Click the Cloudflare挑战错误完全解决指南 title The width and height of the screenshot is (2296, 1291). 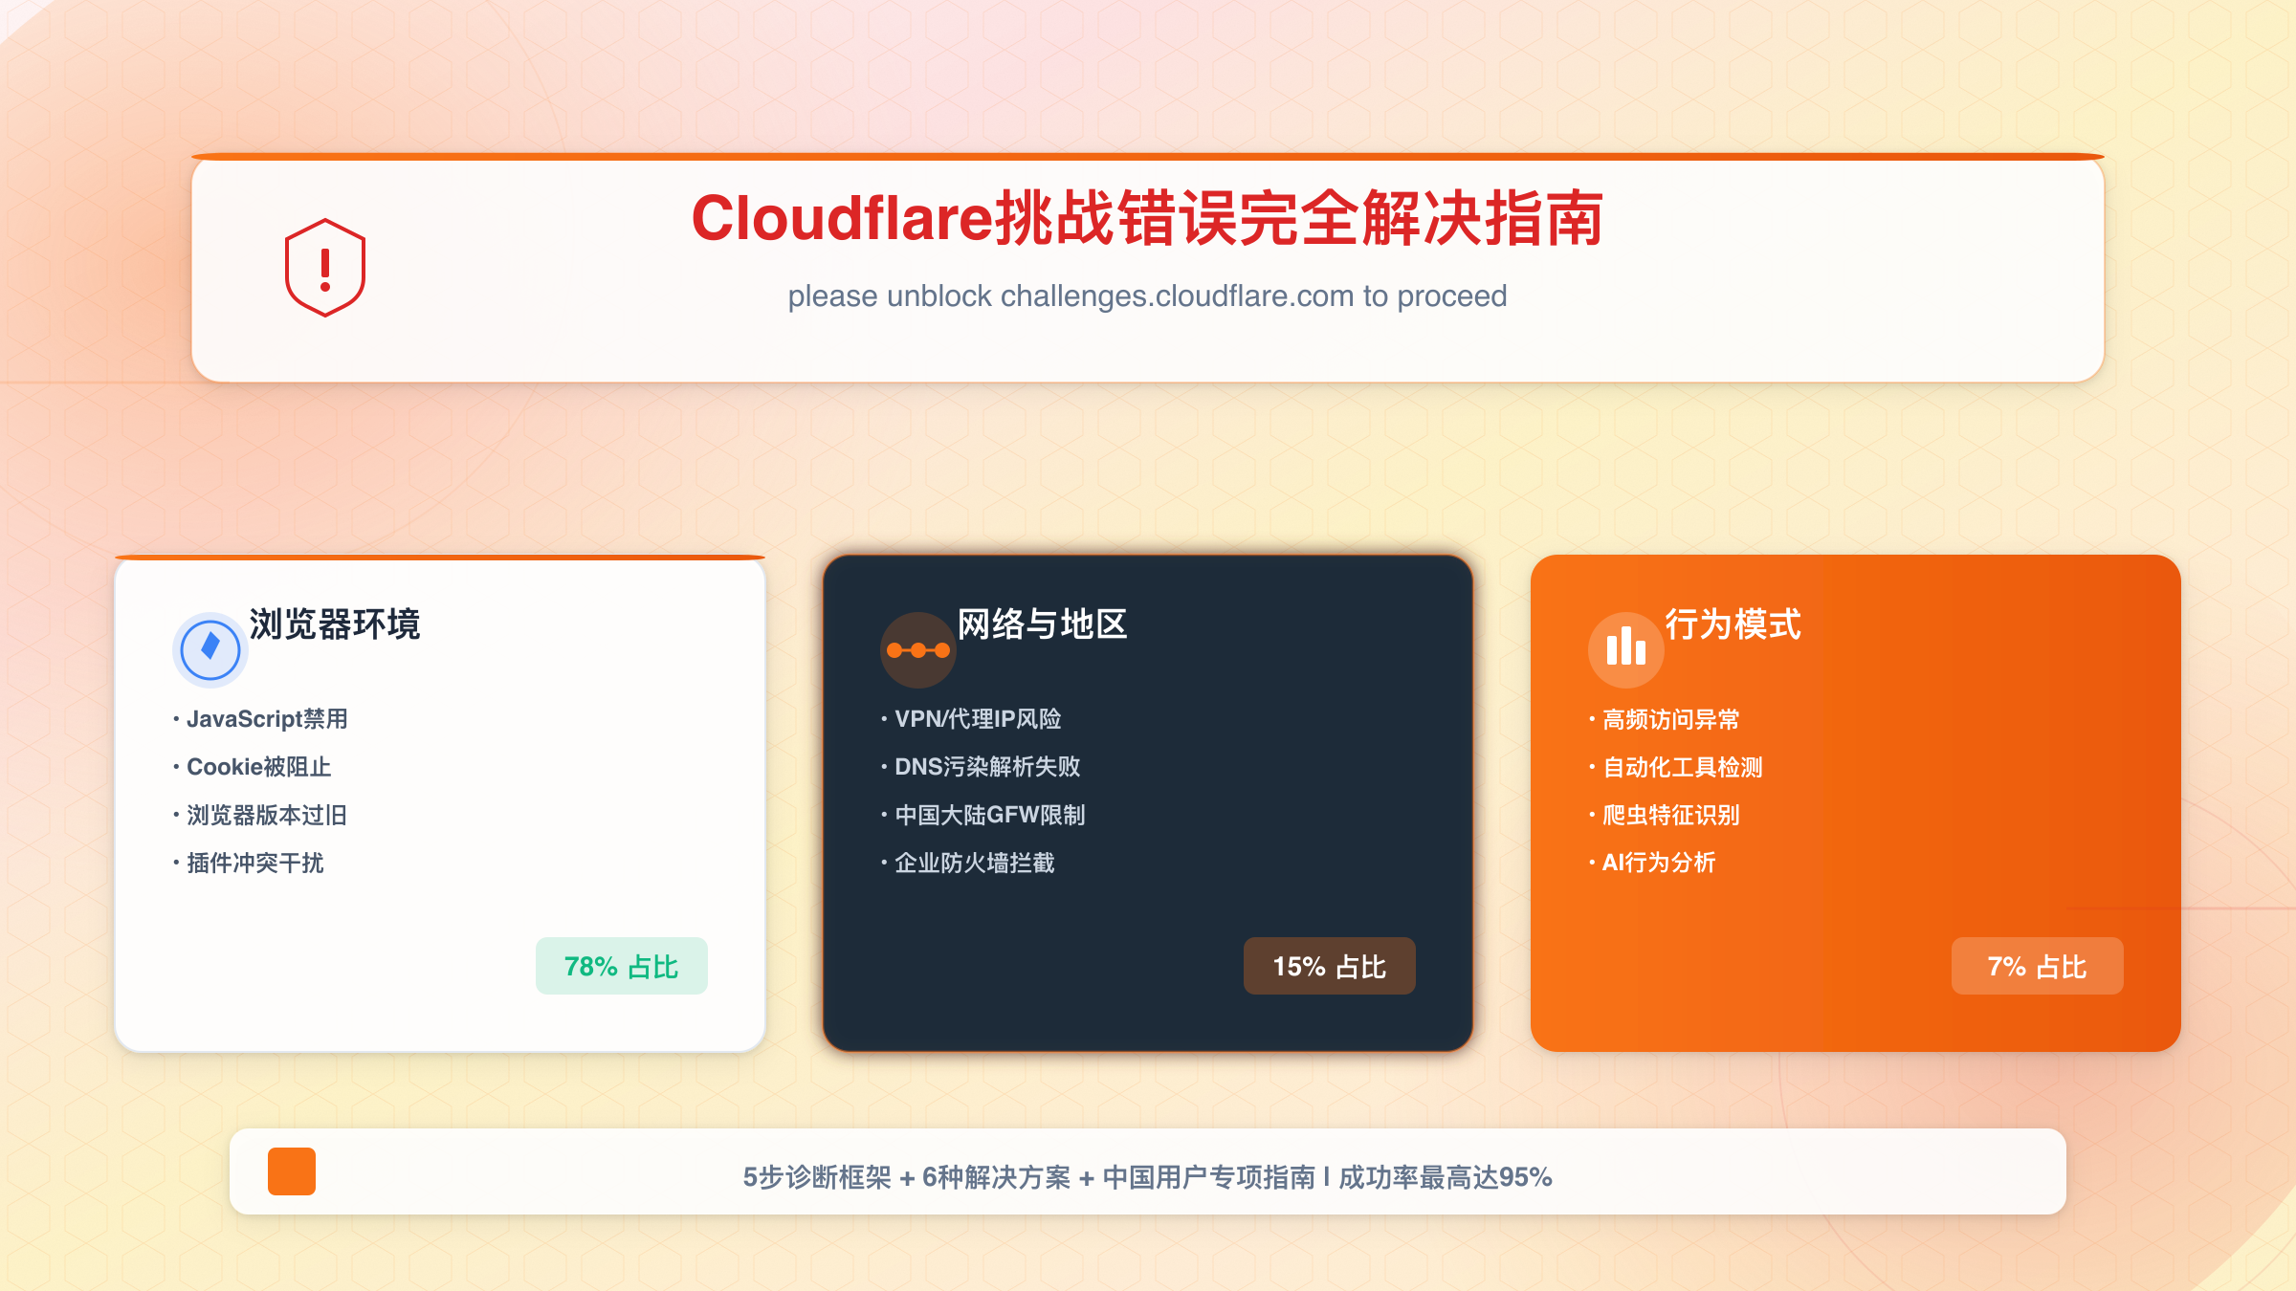pos(1147,219)
